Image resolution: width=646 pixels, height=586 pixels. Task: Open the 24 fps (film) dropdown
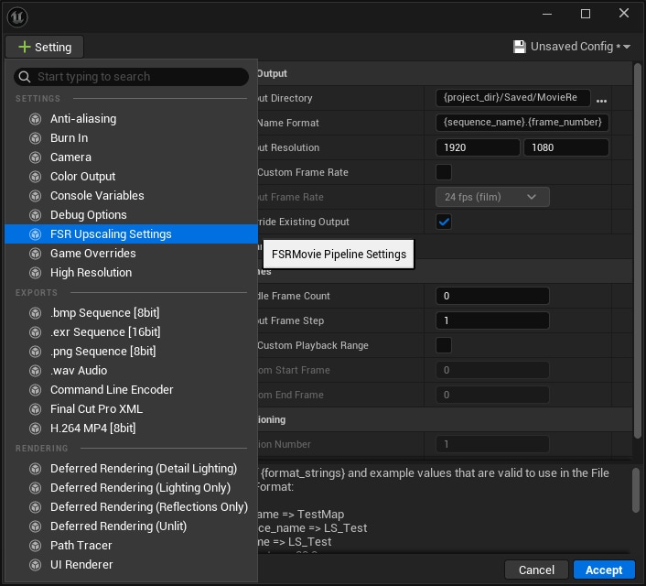click(491, 197)
